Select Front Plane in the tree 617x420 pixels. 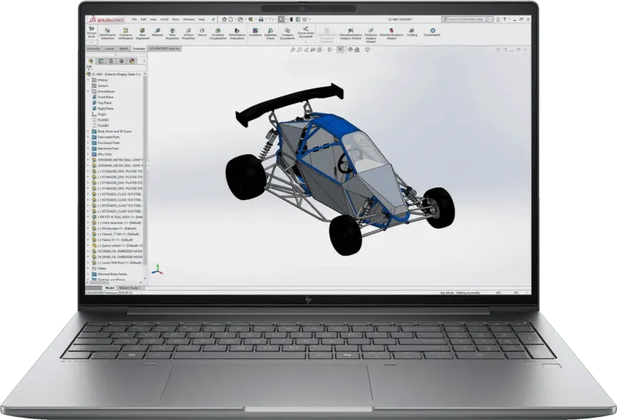pyautogui.click(x=103, y=97)
